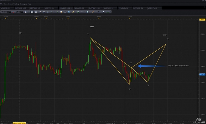The height and width of the screenshot is (124, 206).
Task: Switch to the EUR/USD, D1 chart tab
Action: click(139, 8)
